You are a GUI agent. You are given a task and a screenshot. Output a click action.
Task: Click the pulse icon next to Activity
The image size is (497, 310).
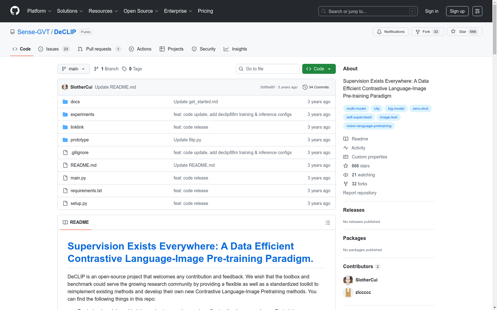pos(346,148)
